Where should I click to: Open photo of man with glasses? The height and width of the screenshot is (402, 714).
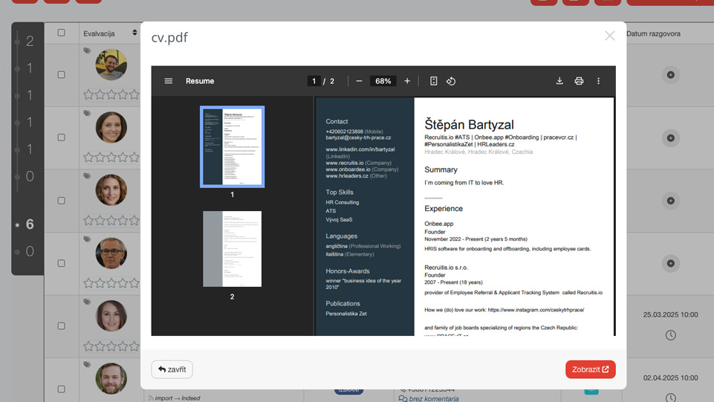tap(111, 253)
